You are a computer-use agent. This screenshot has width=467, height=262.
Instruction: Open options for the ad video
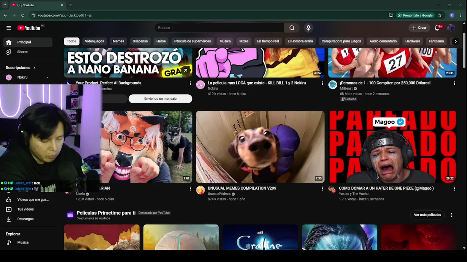pos(190,83)
